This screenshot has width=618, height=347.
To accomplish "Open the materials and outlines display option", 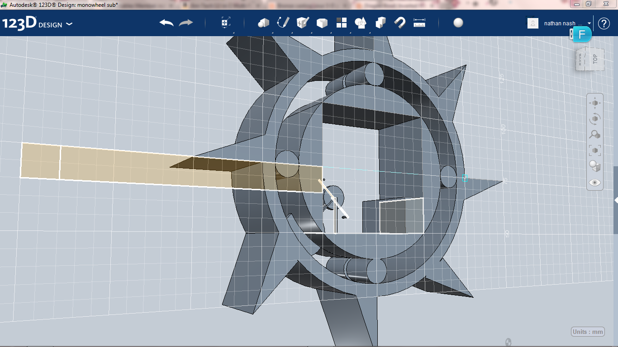I will tap(595, 166).
